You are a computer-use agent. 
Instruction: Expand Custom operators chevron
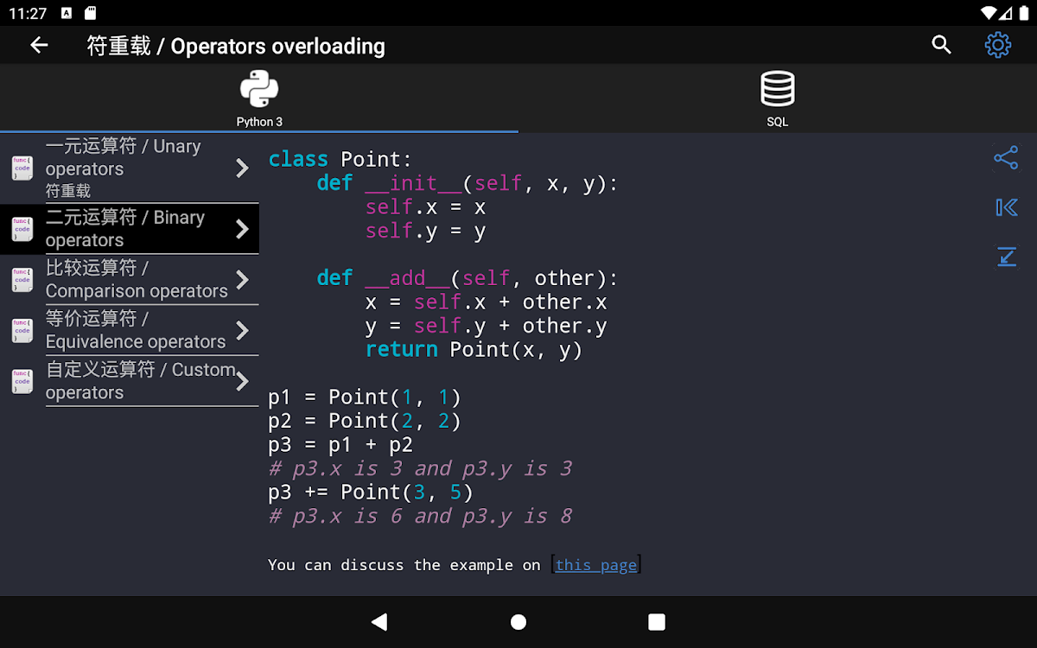(243, 381)
